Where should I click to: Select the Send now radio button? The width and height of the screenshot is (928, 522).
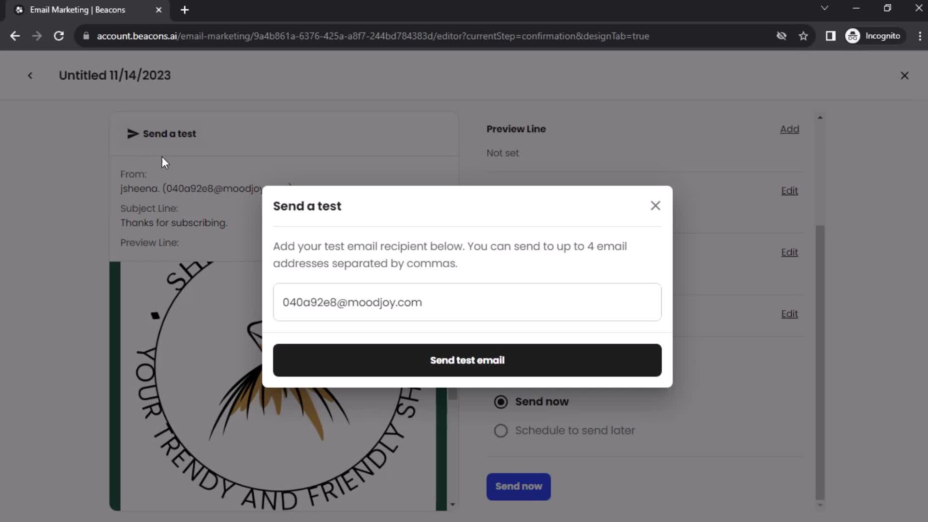click(500, 402)
